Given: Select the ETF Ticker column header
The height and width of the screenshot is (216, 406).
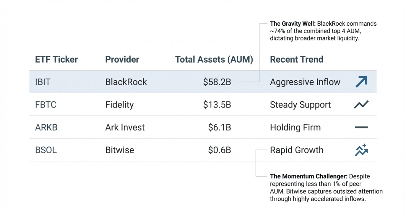Looking at the screenshot, I should click(x=56, y=60).
